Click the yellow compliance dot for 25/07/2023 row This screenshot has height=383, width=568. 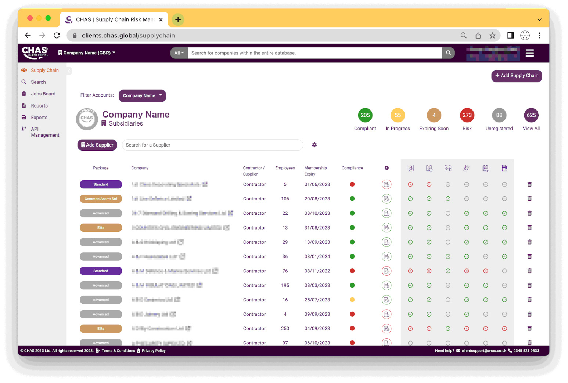pyautogui.click(x=352, y=300)
